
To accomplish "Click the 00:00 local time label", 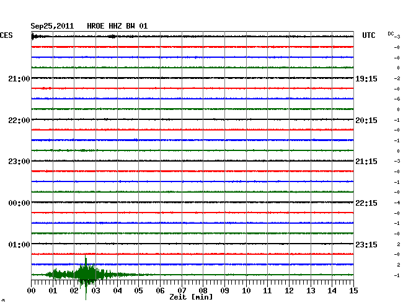I will click(19, 203).
